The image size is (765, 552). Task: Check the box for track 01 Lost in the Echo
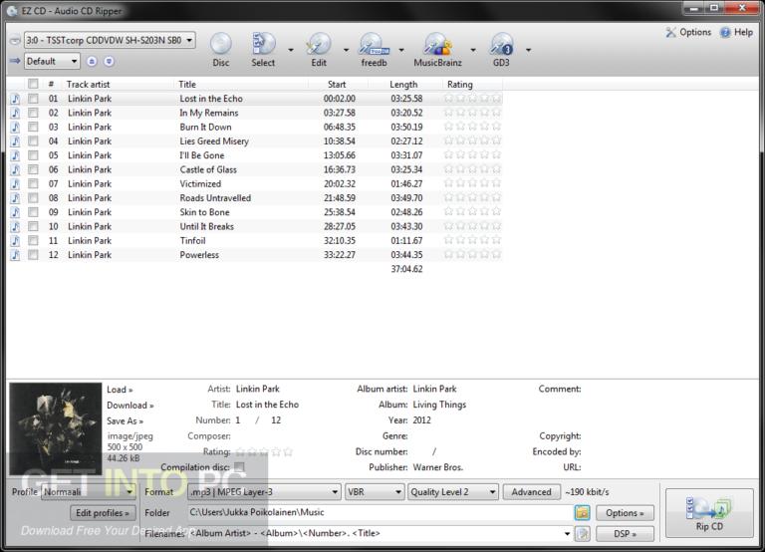point(33,99)
